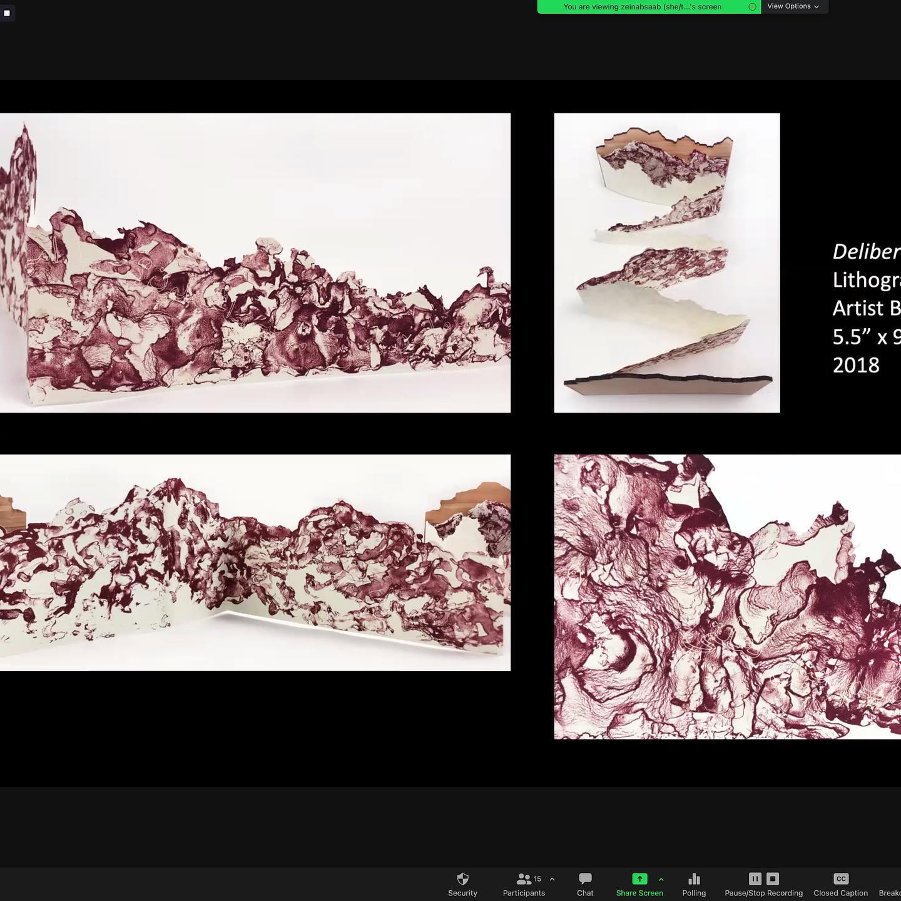901x901 pixels.
Task: Open the Chat panel
Action: pyautogui.click(x=585, y=884)
